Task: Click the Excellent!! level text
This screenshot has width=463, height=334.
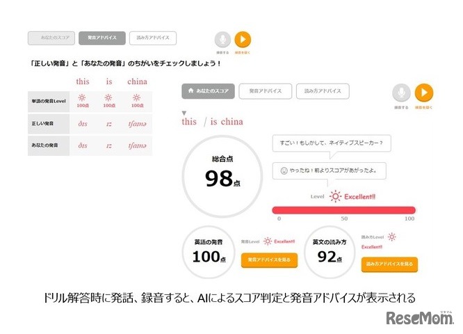Action: coord(360,196)
